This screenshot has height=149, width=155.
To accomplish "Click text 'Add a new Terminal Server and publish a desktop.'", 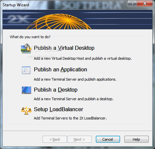I will point(74,99).
